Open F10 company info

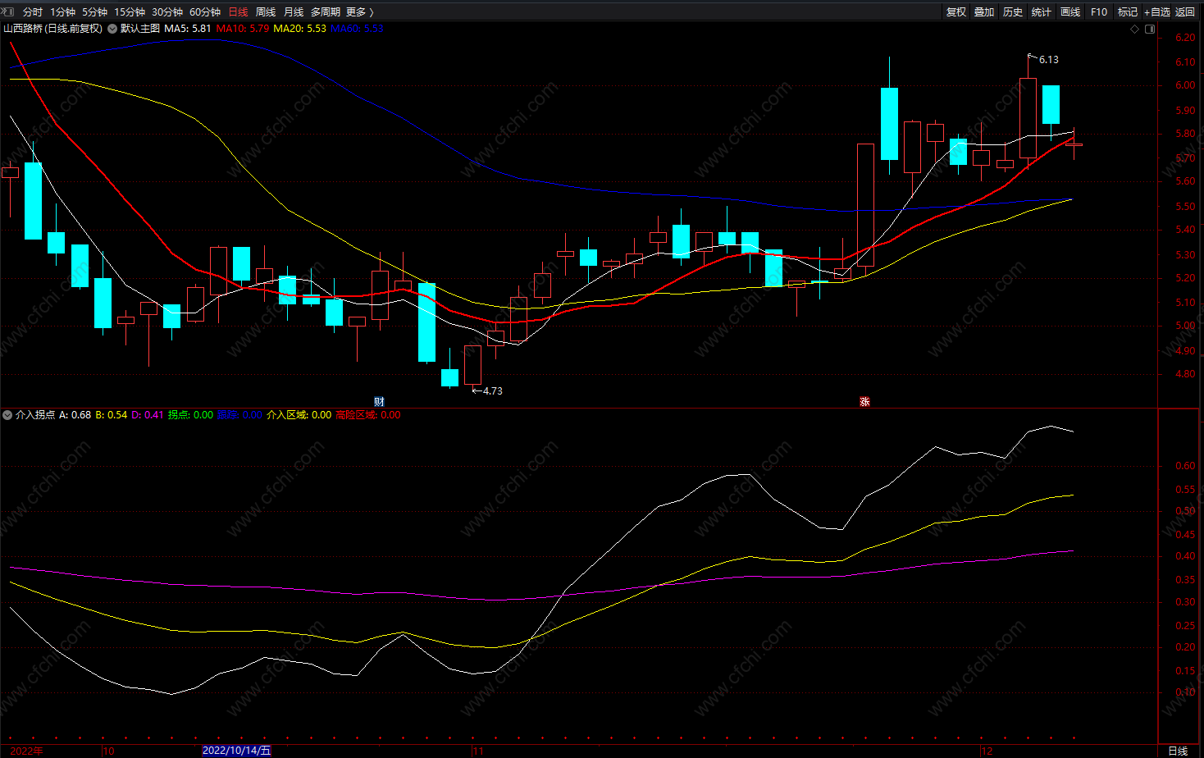pyautogui.click(x=1099, y=12)
